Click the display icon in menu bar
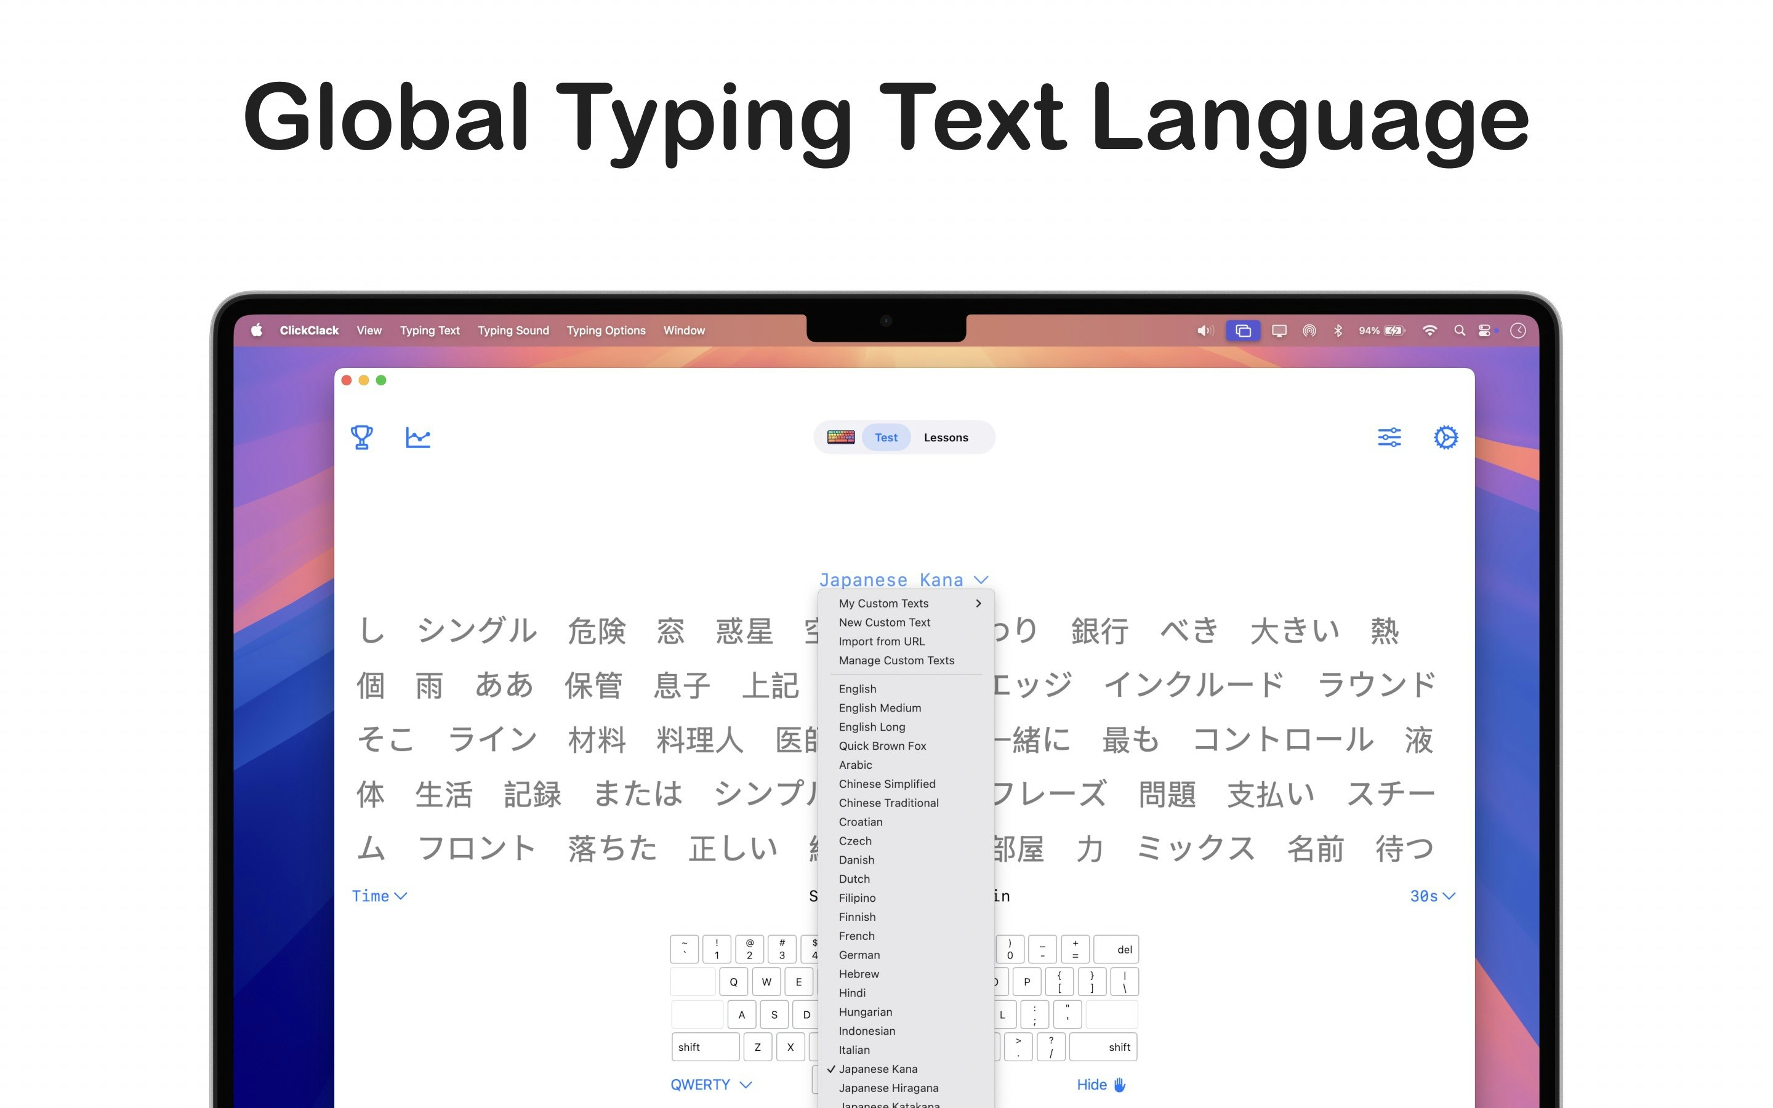Screen dimensions: 1773x1108 pyautogui.click(x=1279, y=331)
